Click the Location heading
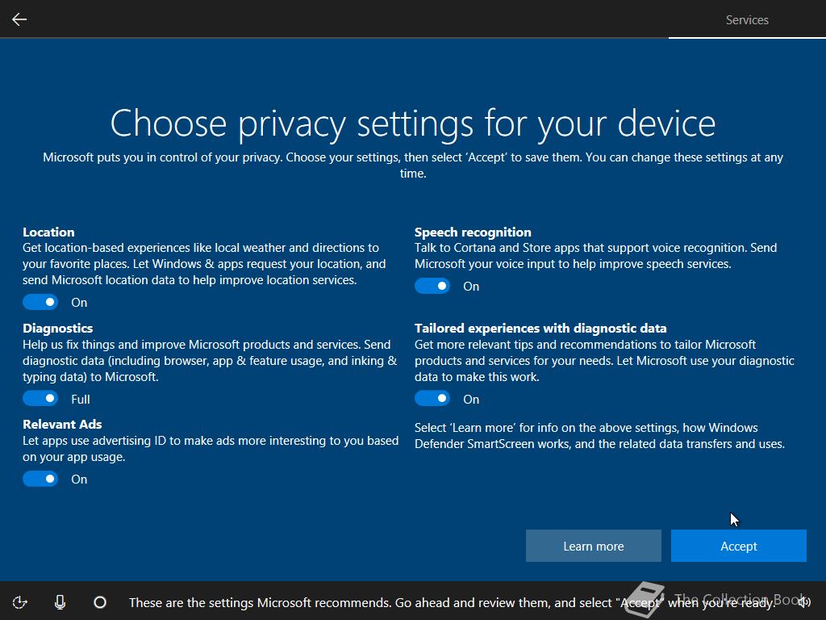Screen dimensions: 826x620 pyautogui.click(x=48, y=232)
